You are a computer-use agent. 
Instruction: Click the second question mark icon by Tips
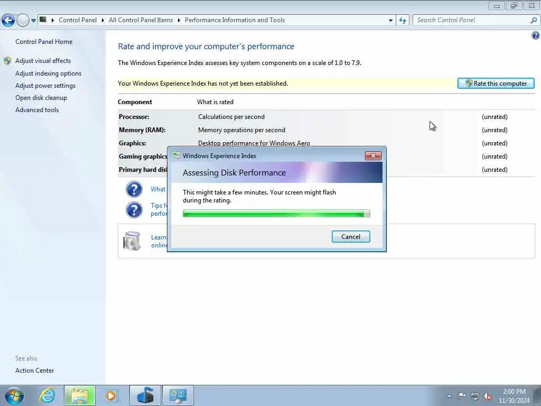click(x=134, y=209)
